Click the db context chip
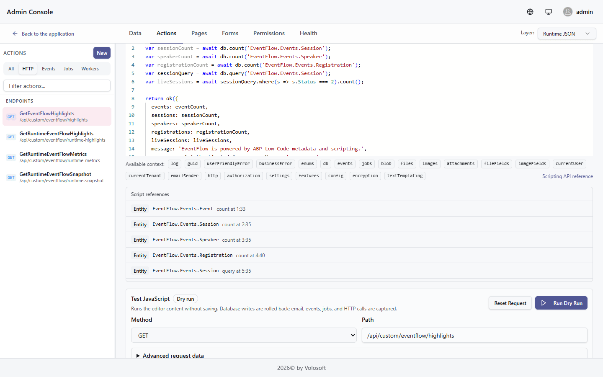This screenshot has width=603, height=377. (325, 164)
